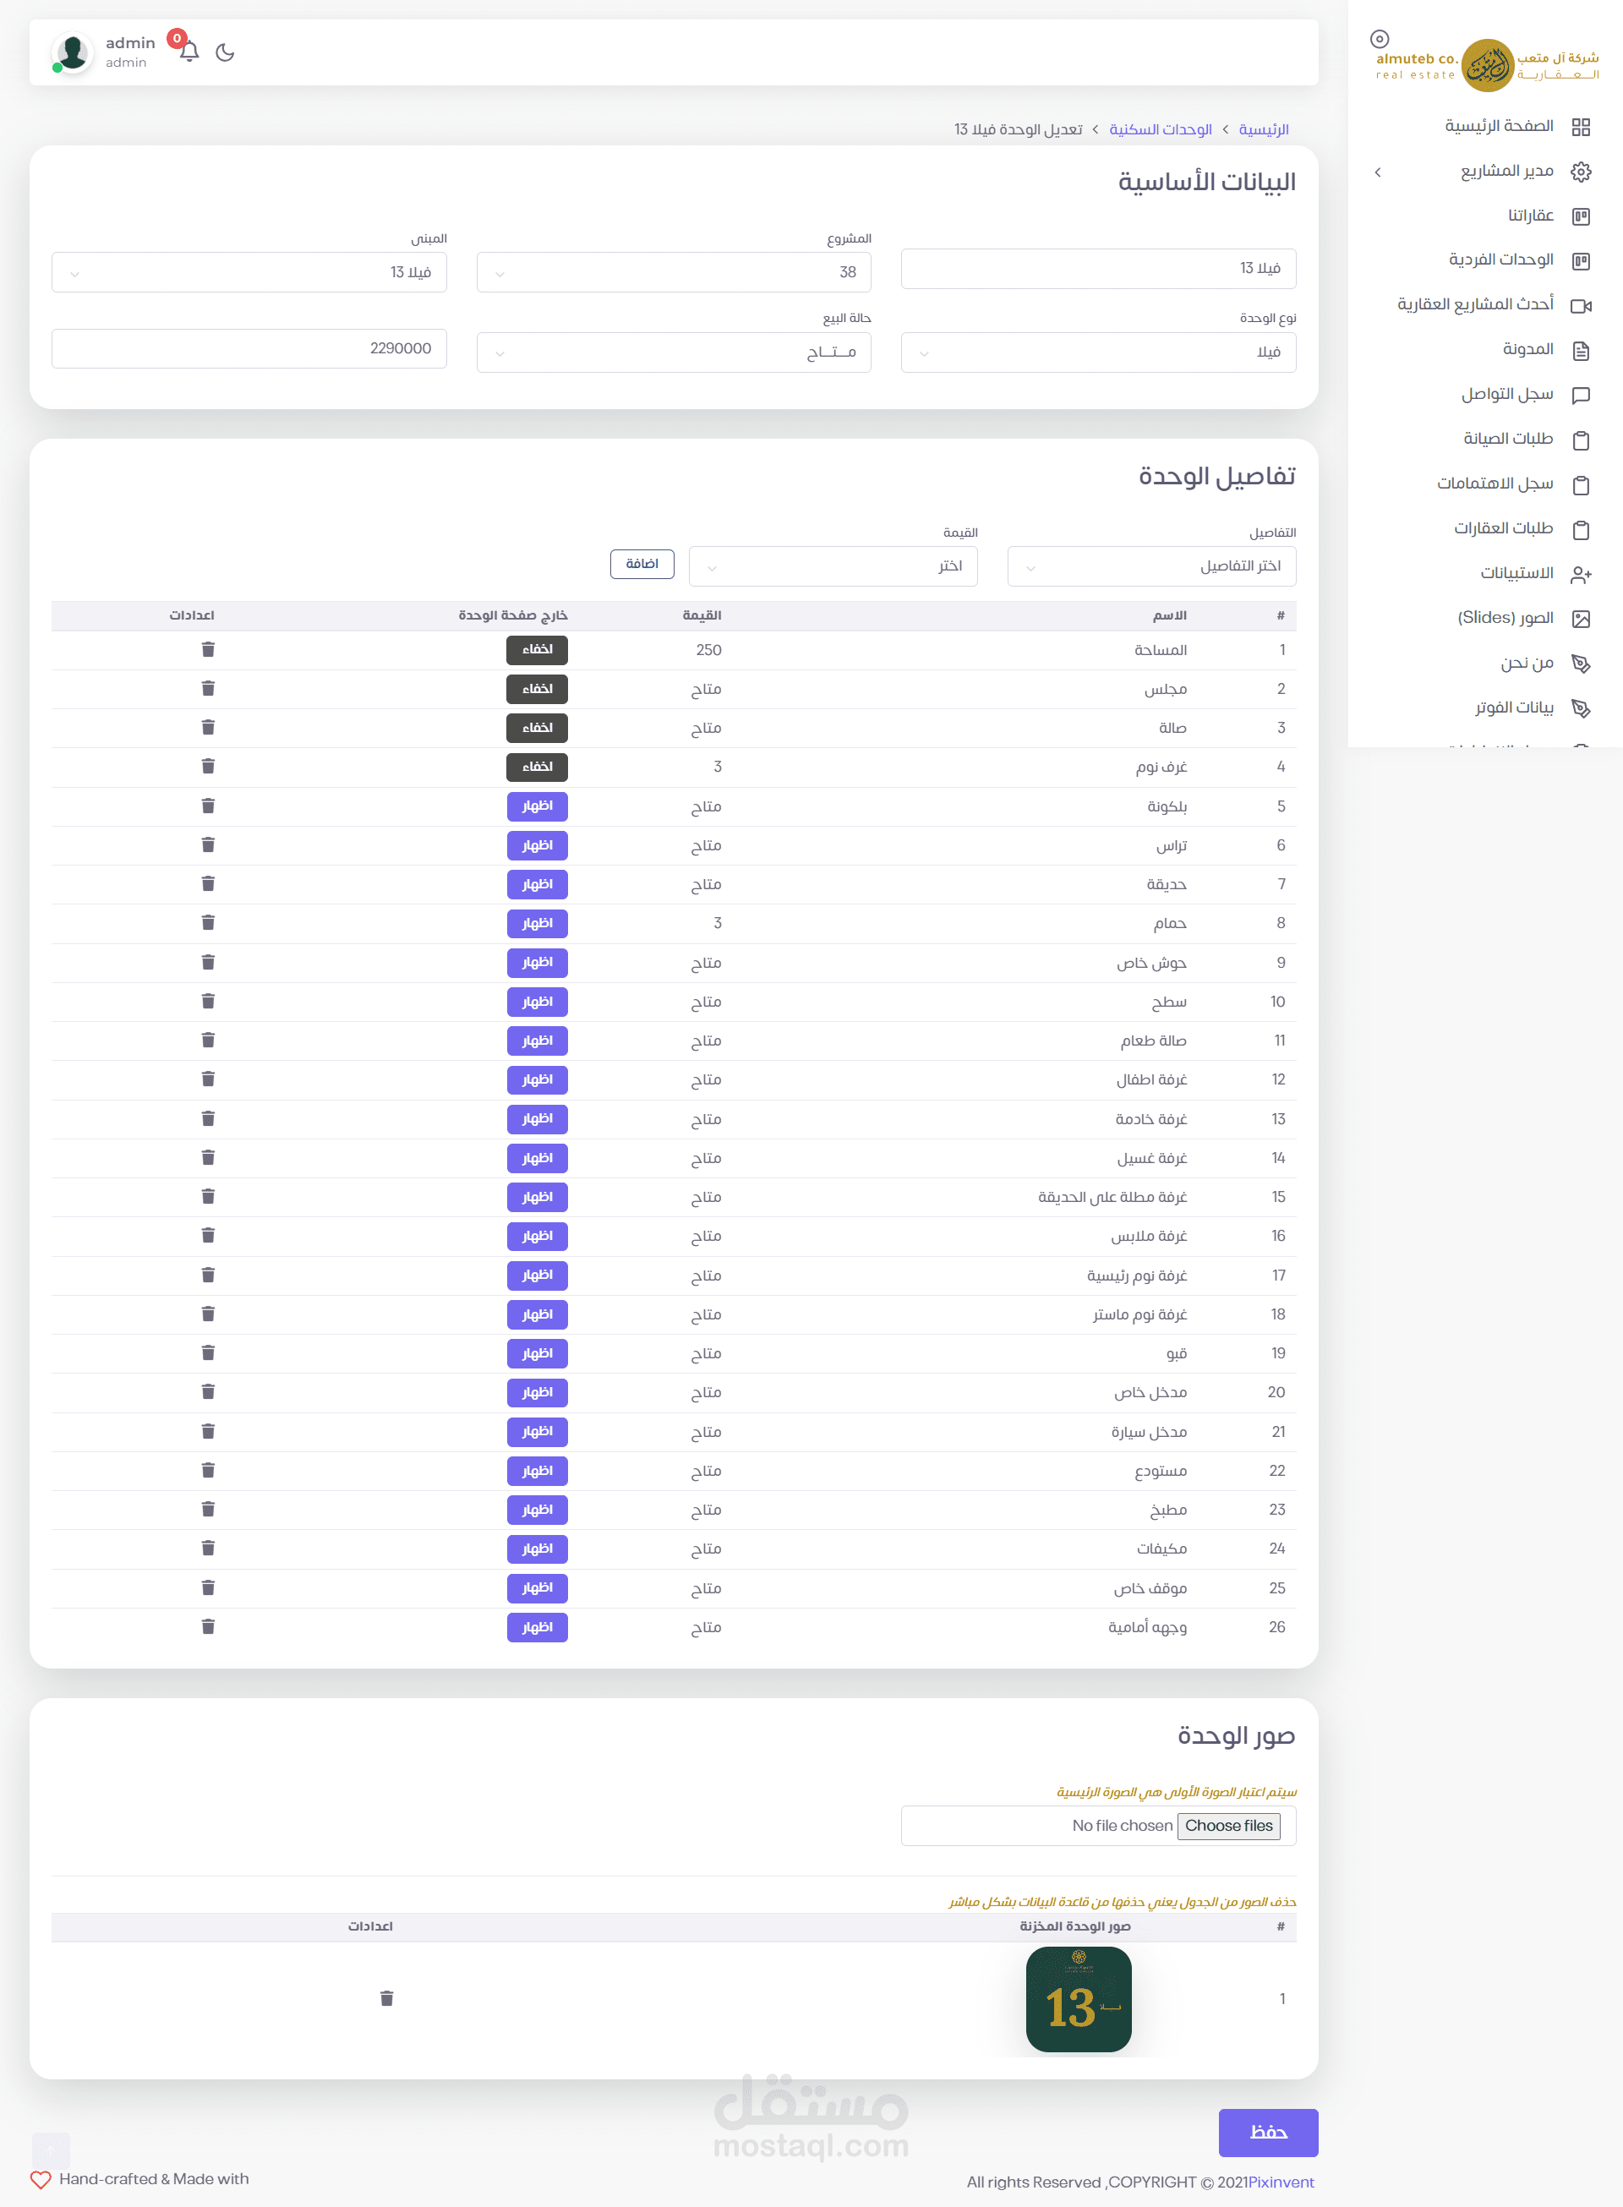
Task: Click the villa 13 image thumbnail
Action: (1078, 1999)
